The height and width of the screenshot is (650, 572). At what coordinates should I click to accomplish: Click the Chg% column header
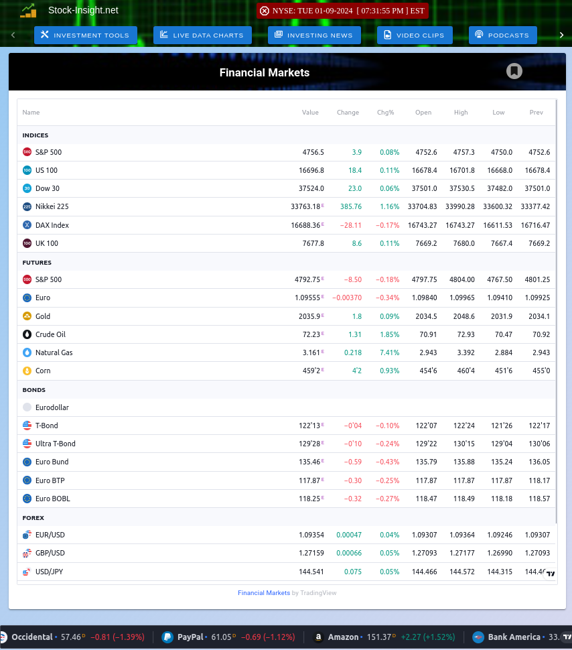[x=386, y=113]
